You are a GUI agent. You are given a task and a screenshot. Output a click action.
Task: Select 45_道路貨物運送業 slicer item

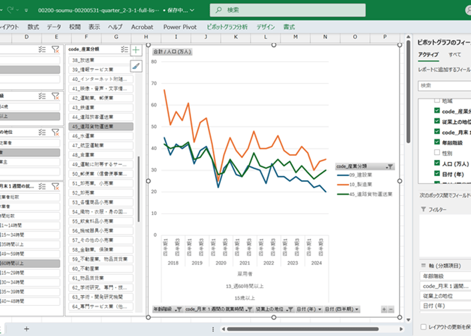point(100,127)
